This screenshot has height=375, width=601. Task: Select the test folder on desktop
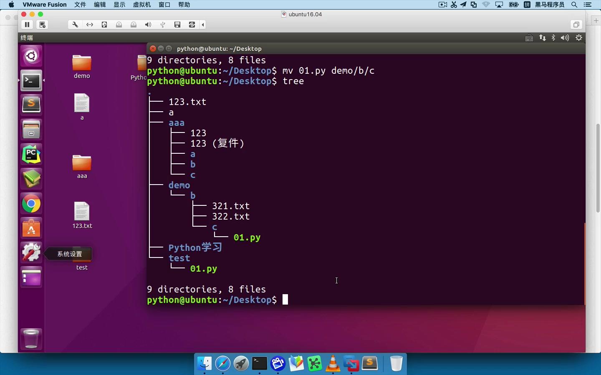[x=82, y=261]
